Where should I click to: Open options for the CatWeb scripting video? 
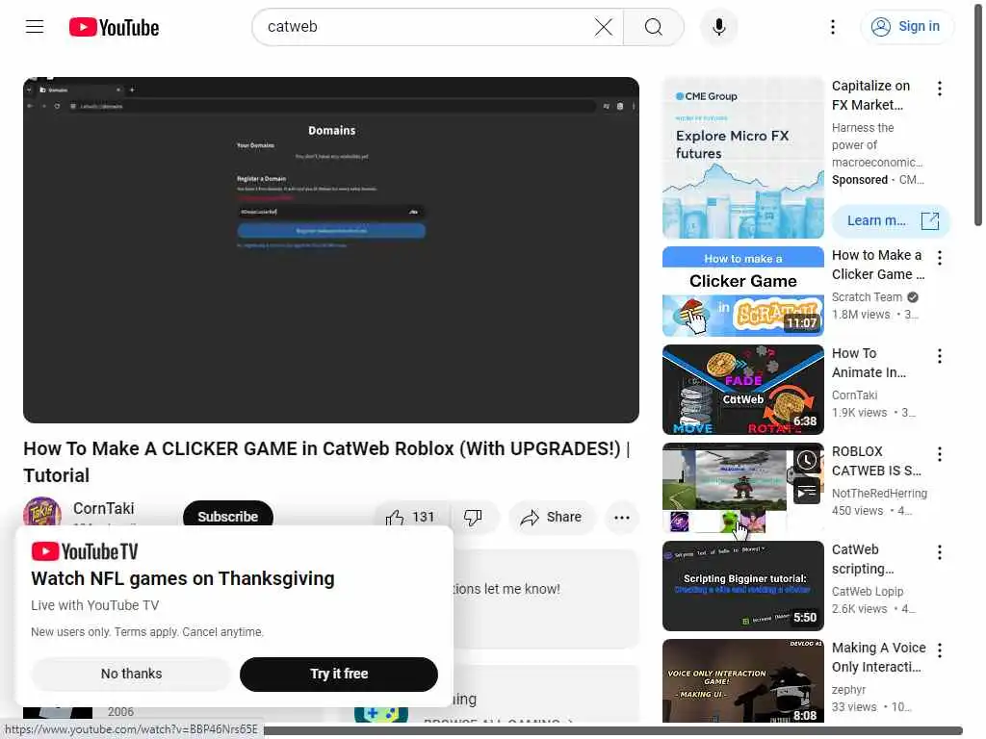(x=940, y=551)
